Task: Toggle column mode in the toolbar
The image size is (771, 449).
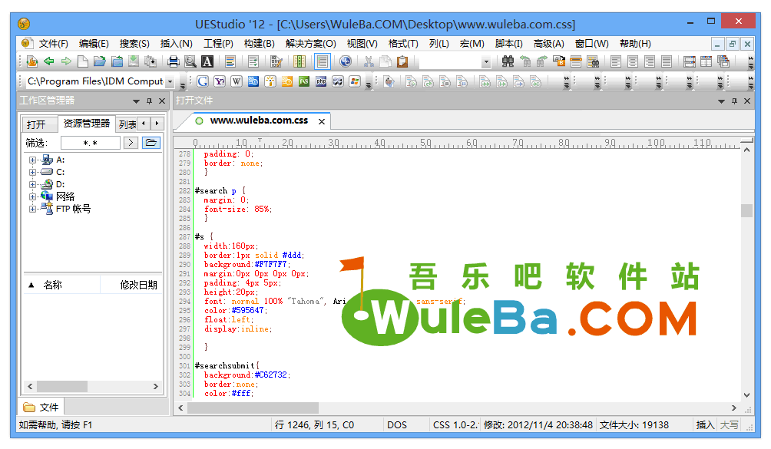Action: (x=299, y=61)
